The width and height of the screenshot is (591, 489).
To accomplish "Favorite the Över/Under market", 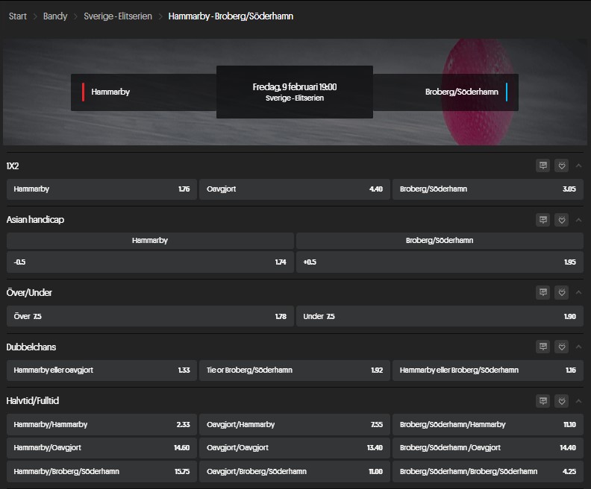I will pyautogui.click(x=562, y=292).
